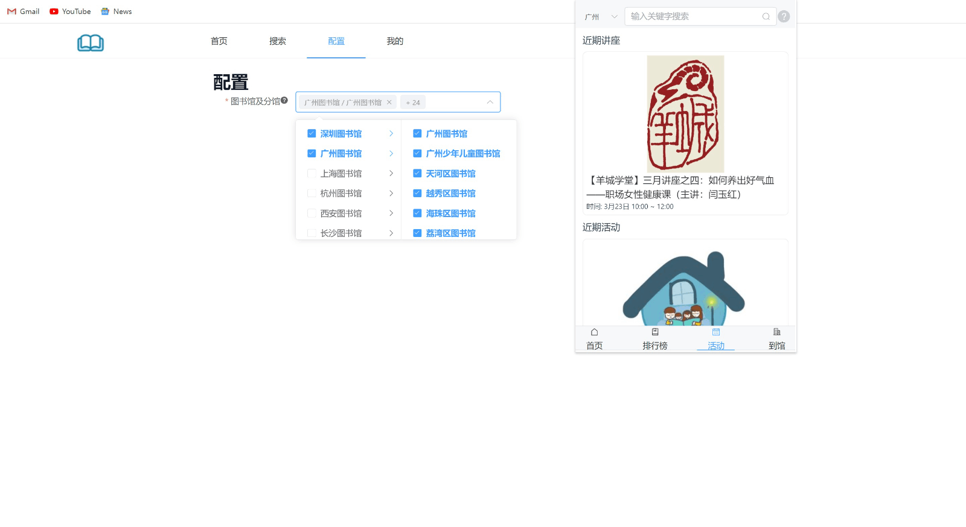Collapse the library cascader selector arrow
Viewport: 966px width, 527px height.
coord(490,103)
